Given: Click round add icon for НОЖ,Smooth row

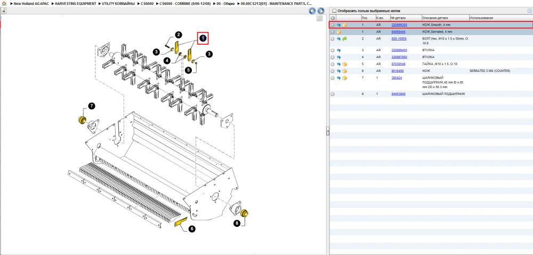Looking at the screenshot, I should coord(333,25).
